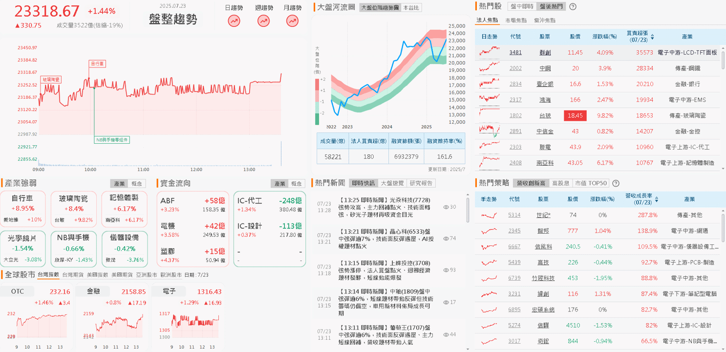Open the 鴻海 stock name link

(x=545, y=100)
